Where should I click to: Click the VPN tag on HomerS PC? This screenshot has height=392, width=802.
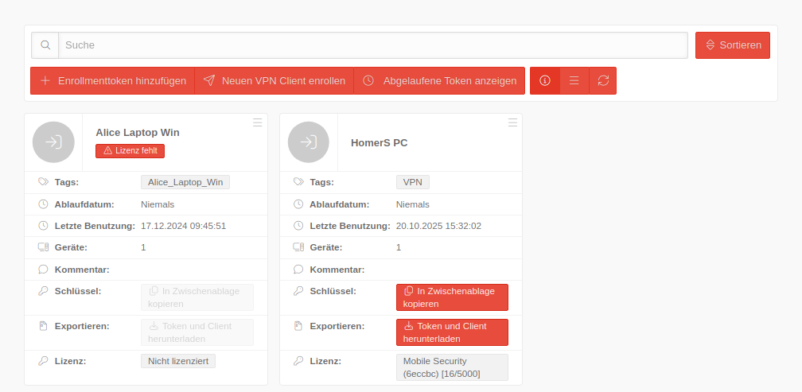point(412,182)
